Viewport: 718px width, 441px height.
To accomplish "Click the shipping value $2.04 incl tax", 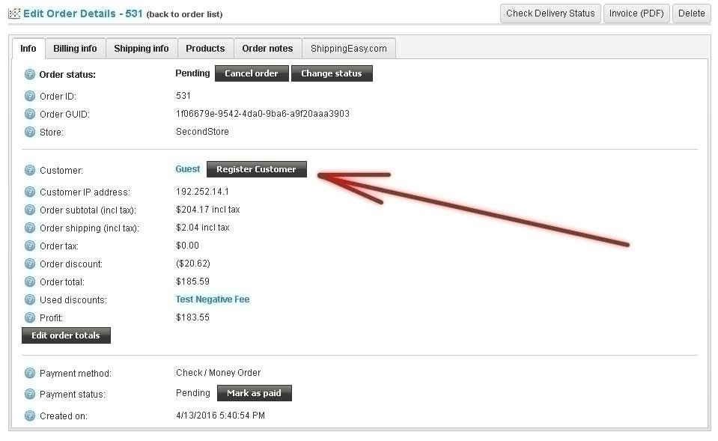I will [x=202, y=227].
